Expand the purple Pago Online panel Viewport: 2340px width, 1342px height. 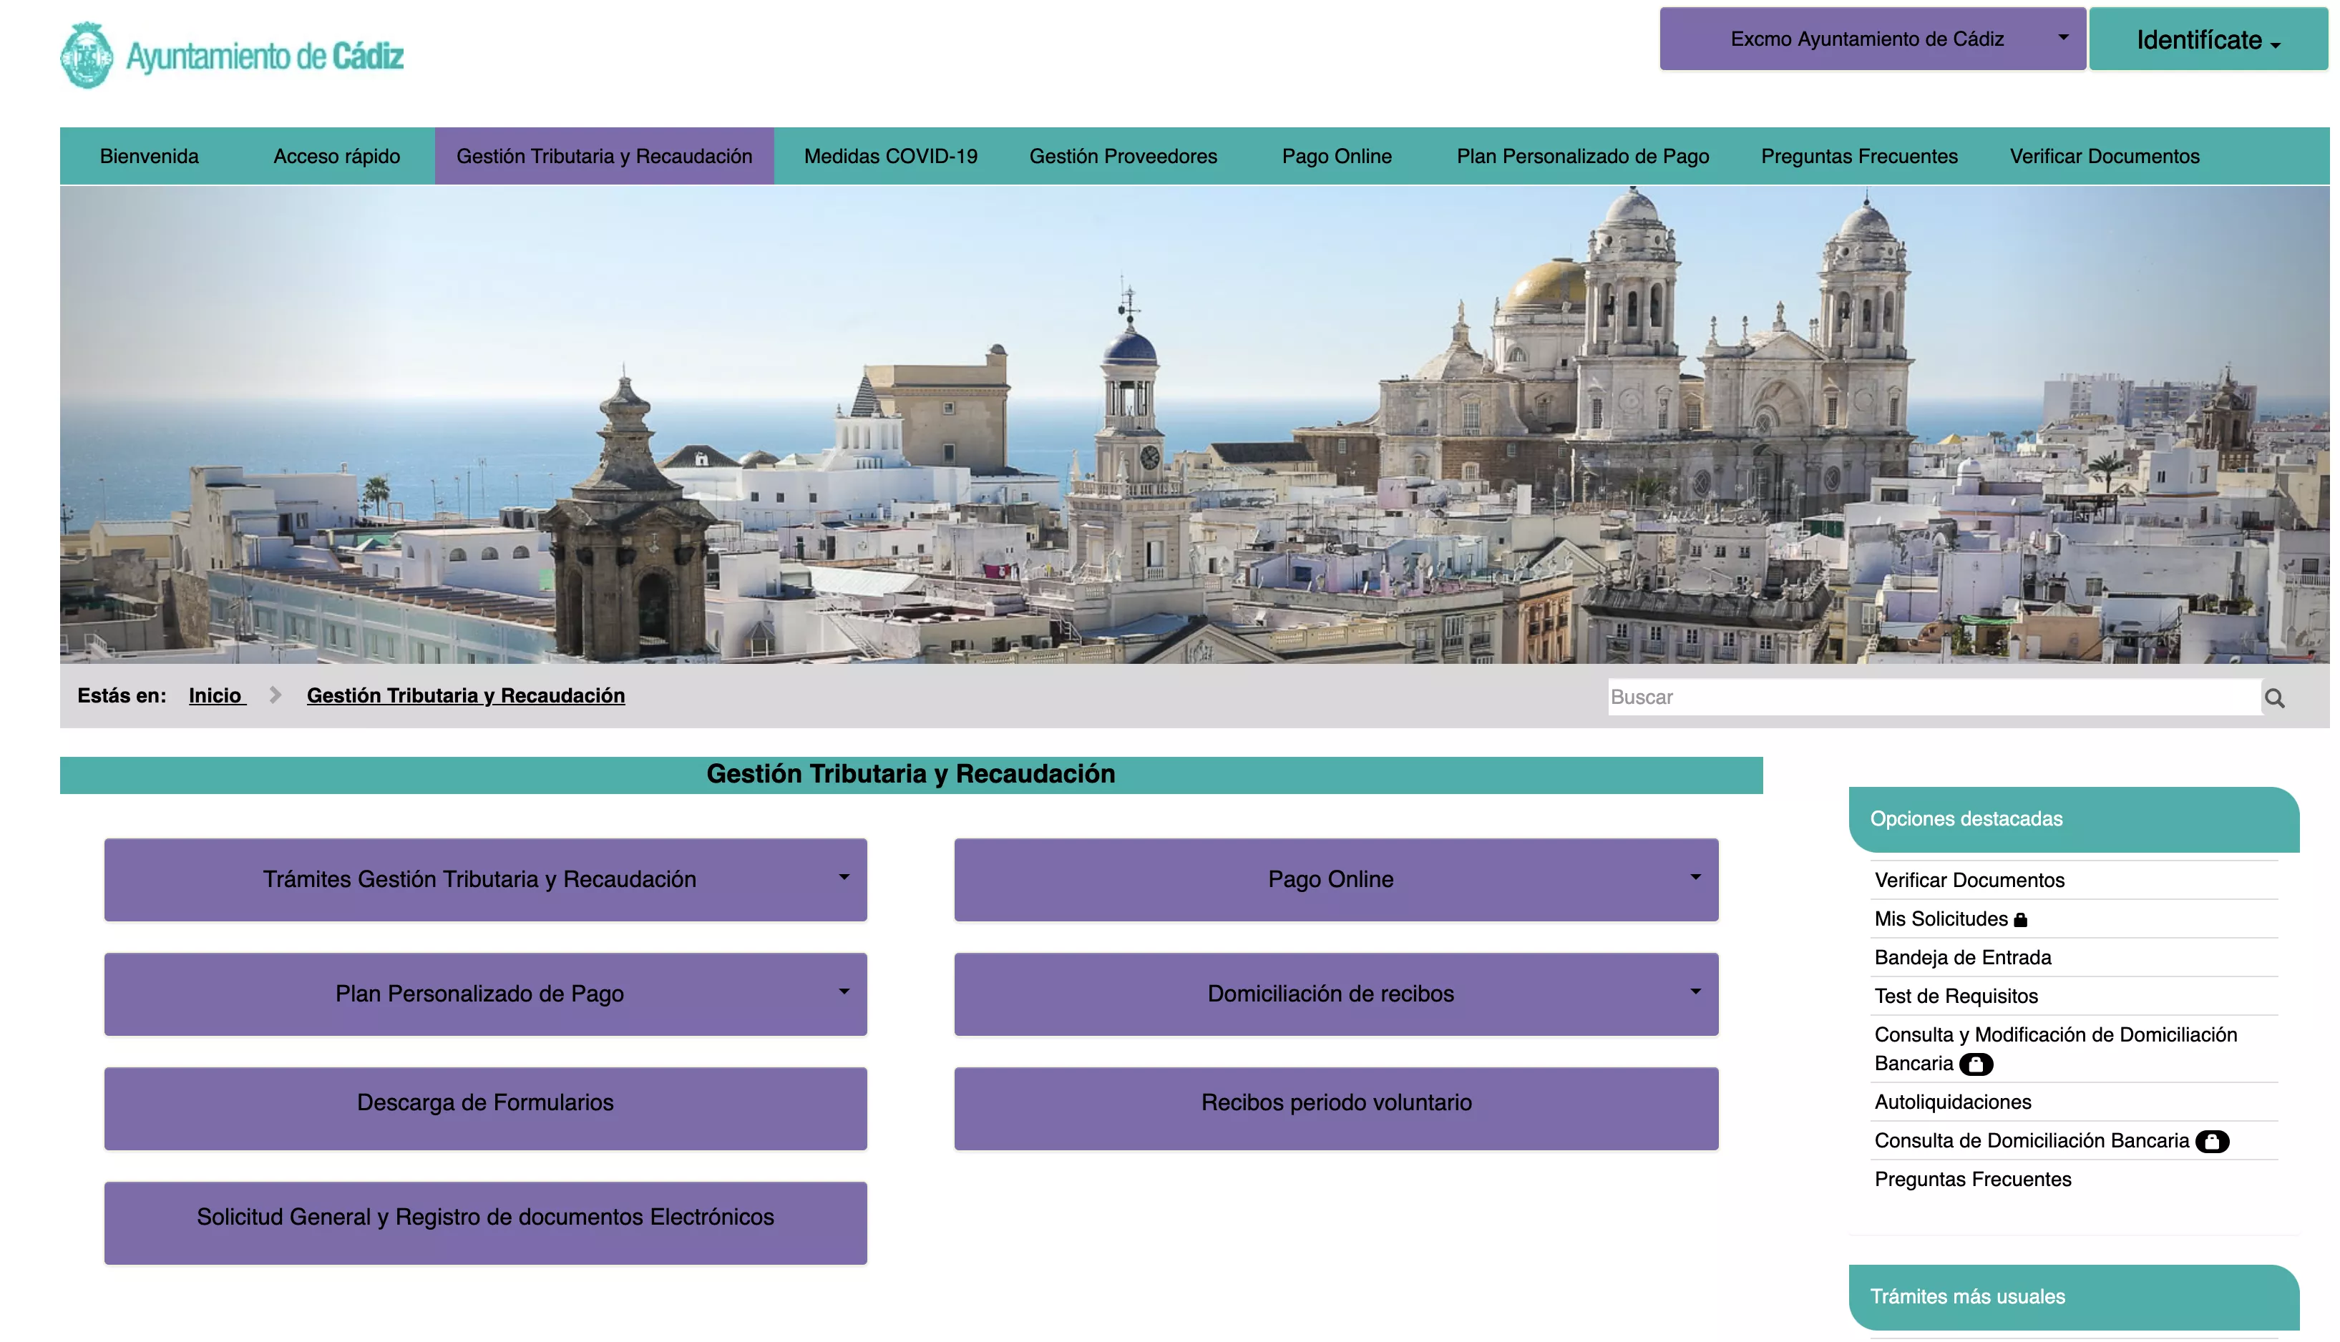point(1335,879)
